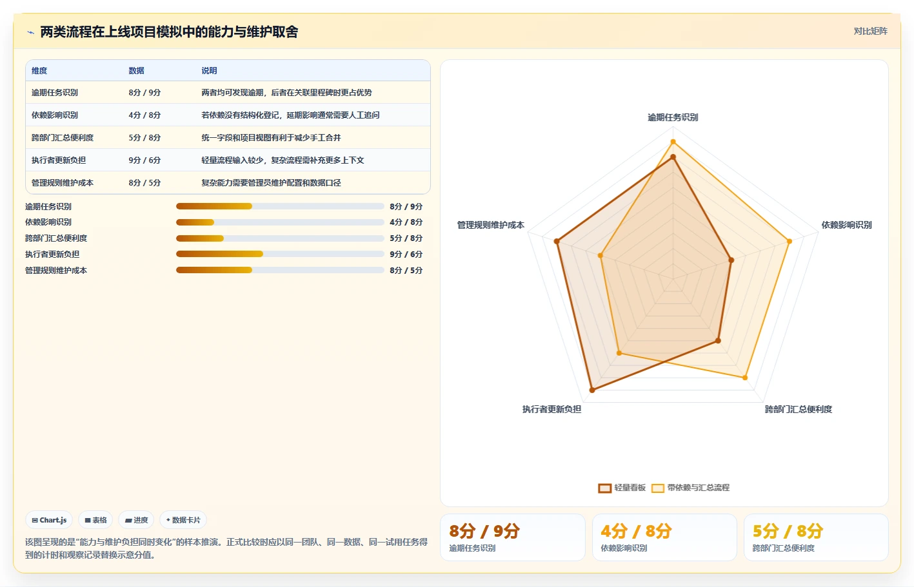Click the page title 两类流程在上线项目模拟中的能力与维护取舍
Screen dimensions: 914x587
coord(169,32)
